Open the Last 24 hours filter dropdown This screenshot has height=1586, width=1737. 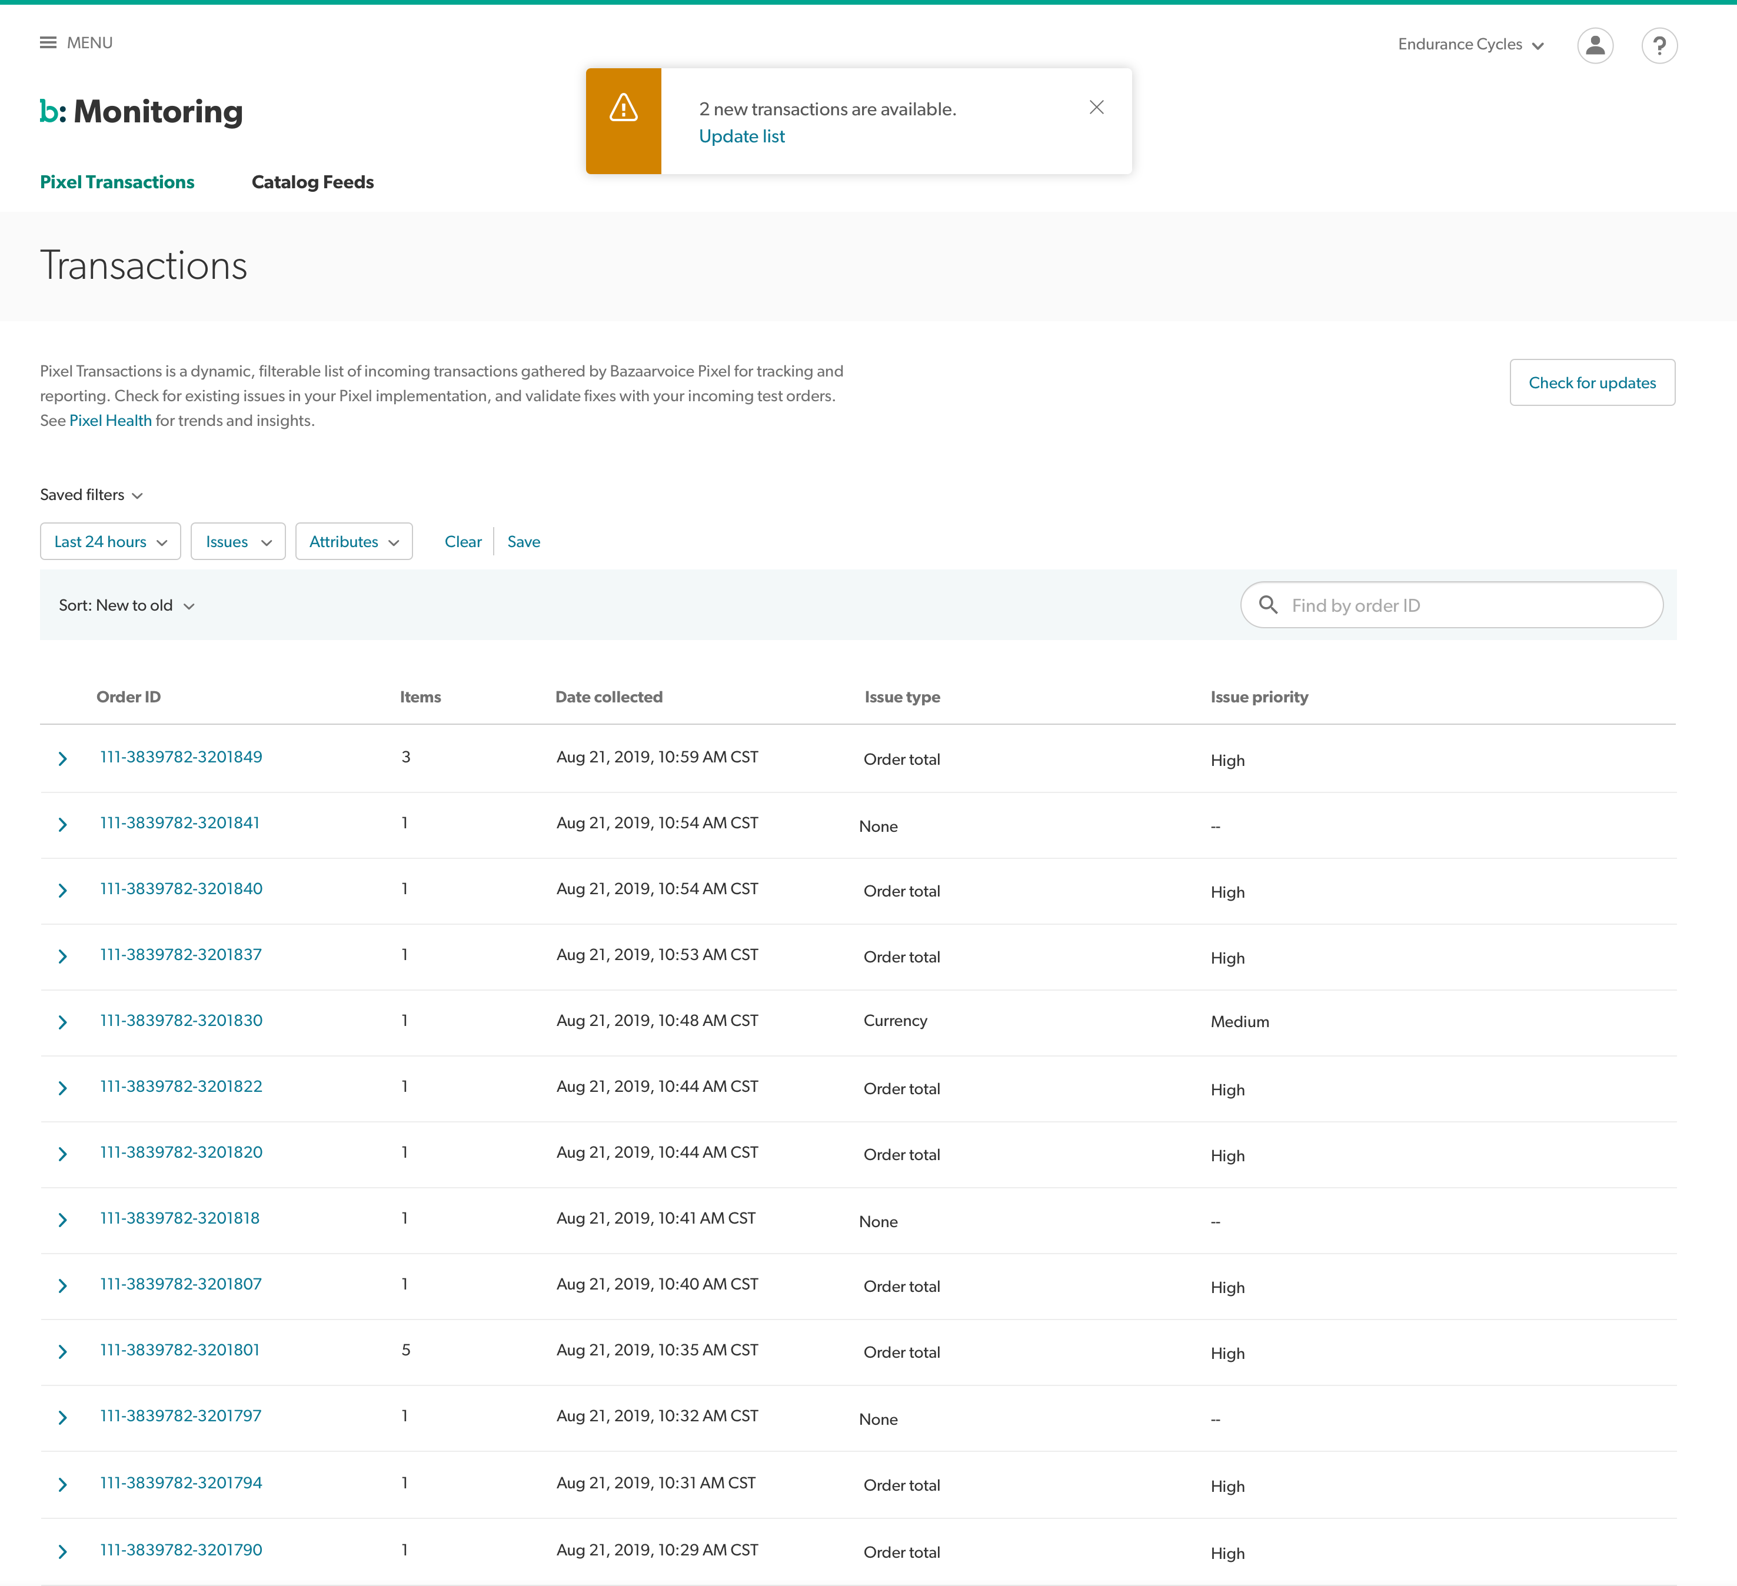[110, 542]
